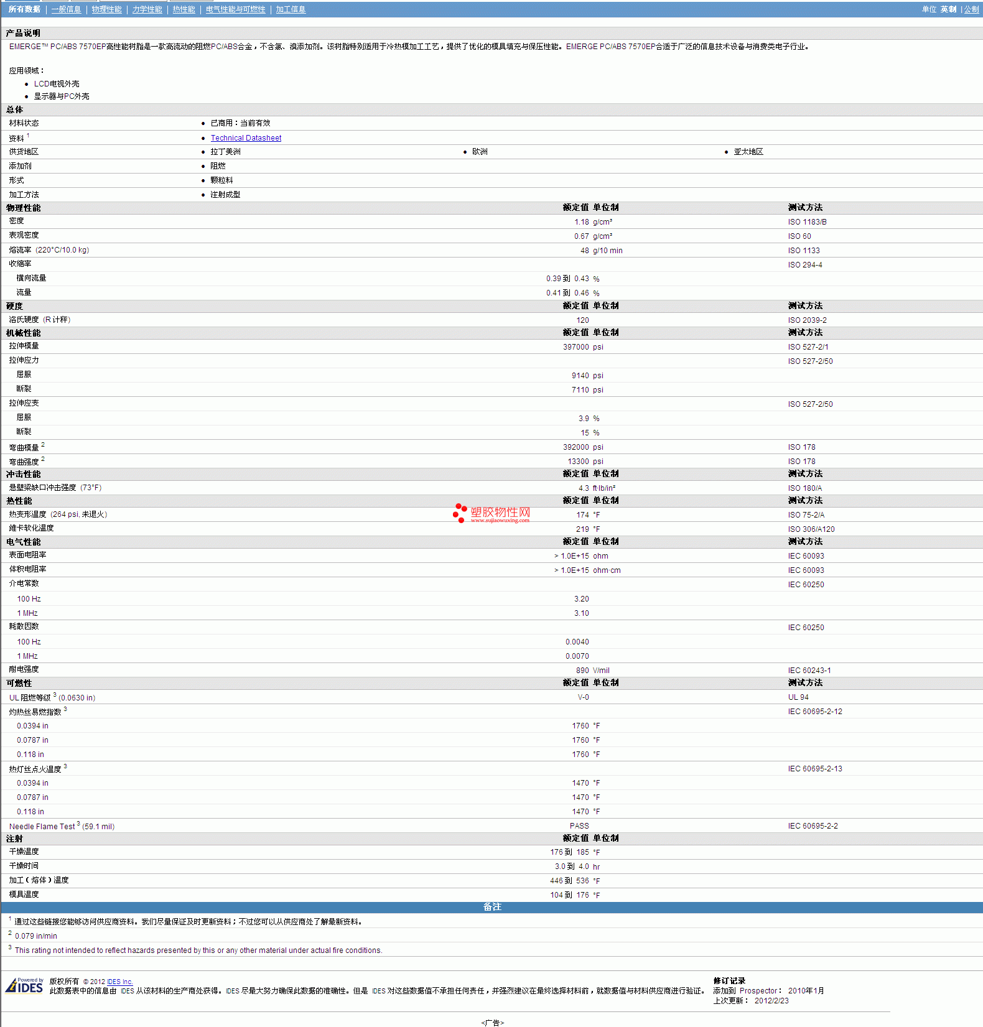Click the 阻燃 additive value

coord(218,166)
